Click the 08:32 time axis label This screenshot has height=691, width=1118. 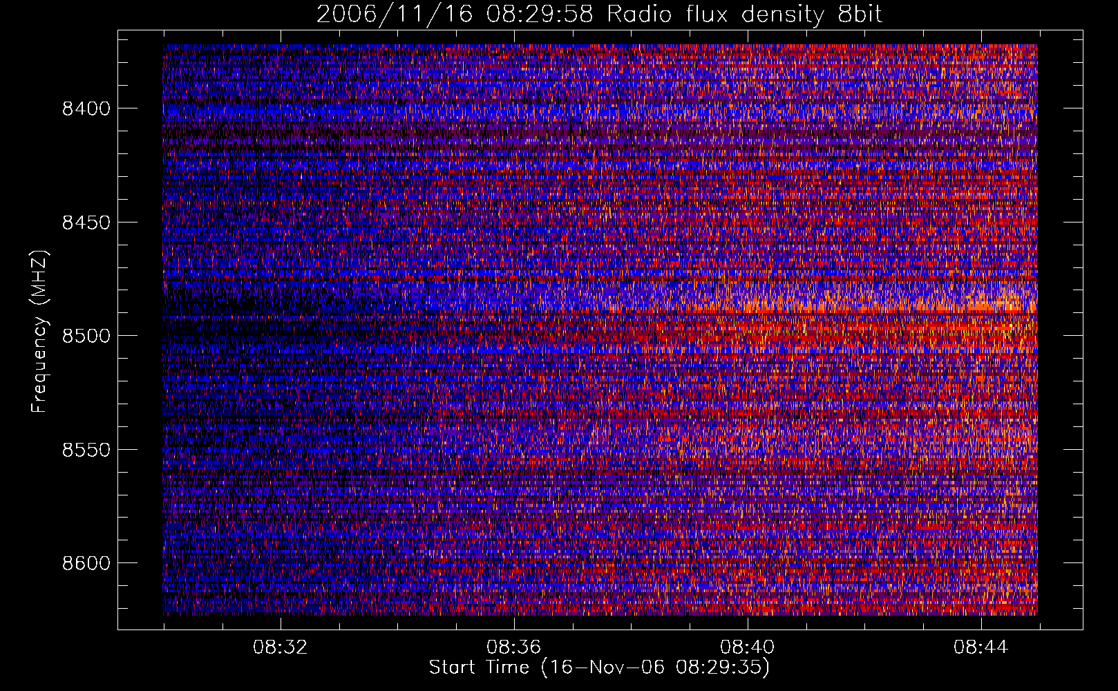pos(280,647)
